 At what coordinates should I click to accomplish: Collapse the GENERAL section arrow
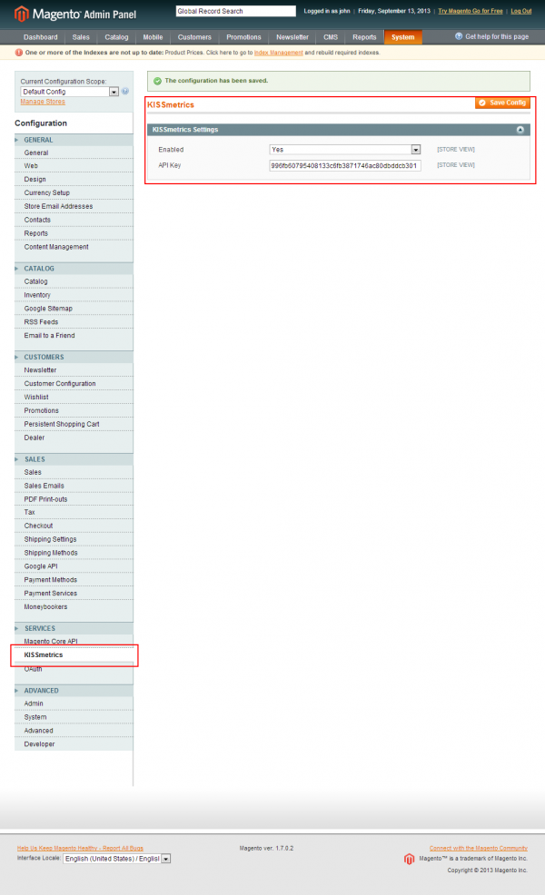(x=16, y=140)
